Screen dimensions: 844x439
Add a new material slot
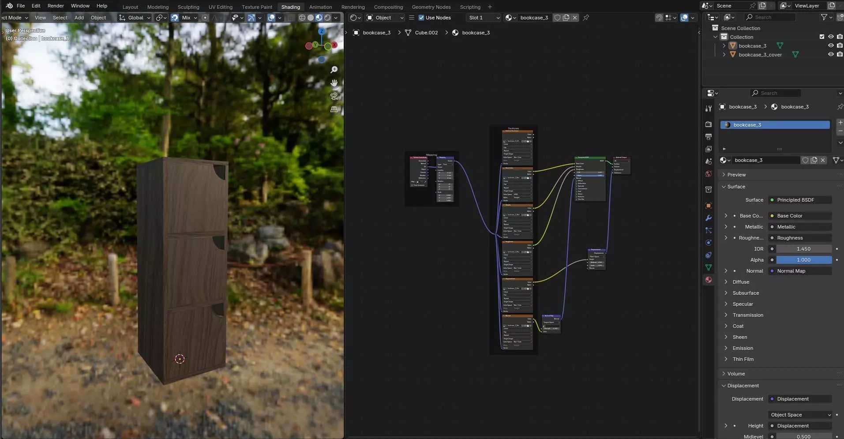pyautogui.click(x=840, y=123)
